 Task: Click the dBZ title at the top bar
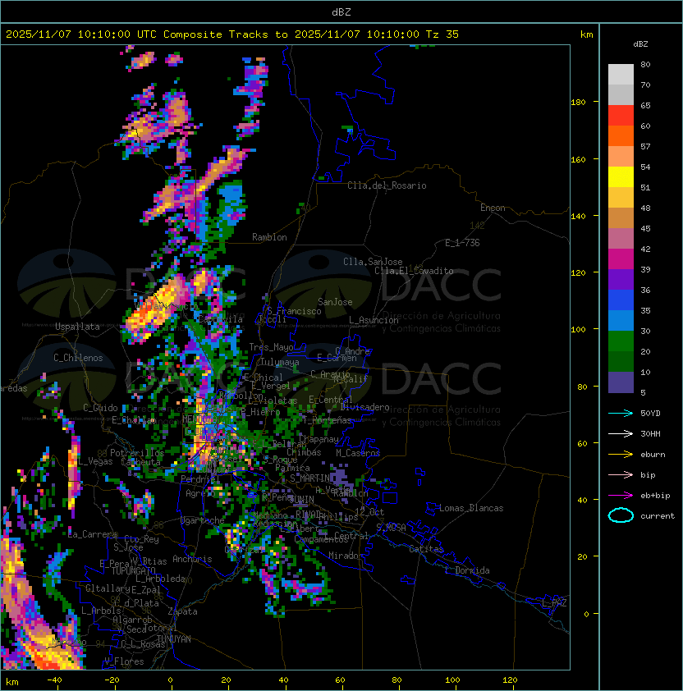click(x=341, y=12)
